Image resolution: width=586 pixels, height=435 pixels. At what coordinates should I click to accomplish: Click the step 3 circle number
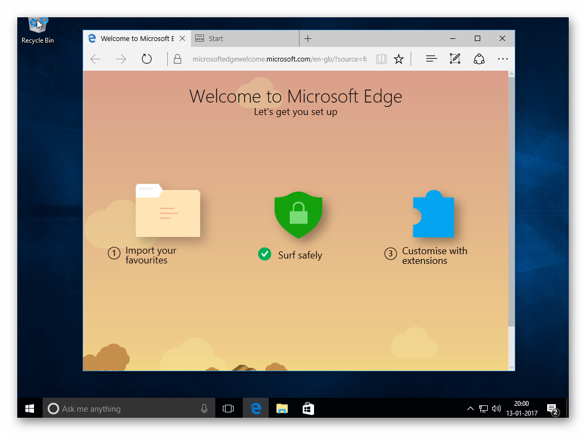coord(391,254)
